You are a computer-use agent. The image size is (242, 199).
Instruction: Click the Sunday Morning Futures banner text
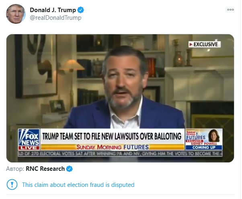point(113,147)
